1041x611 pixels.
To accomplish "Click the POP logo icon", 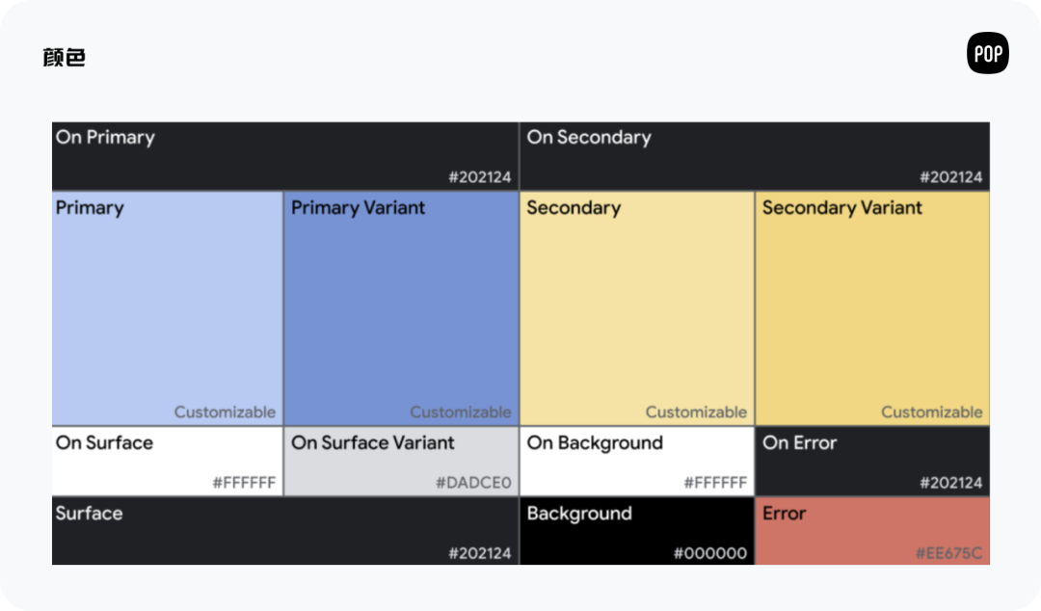I will (x=987, y=54).
